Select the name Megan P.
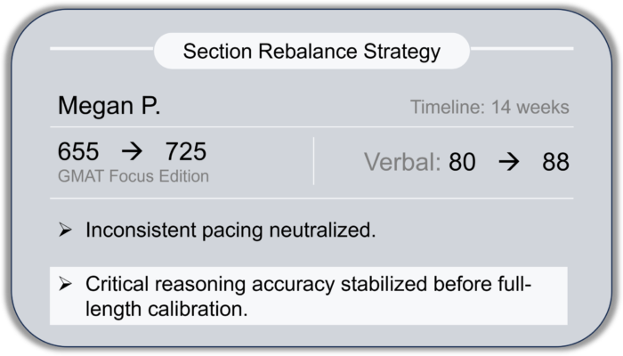The image size is (623, 356). [x=109, y=106]
